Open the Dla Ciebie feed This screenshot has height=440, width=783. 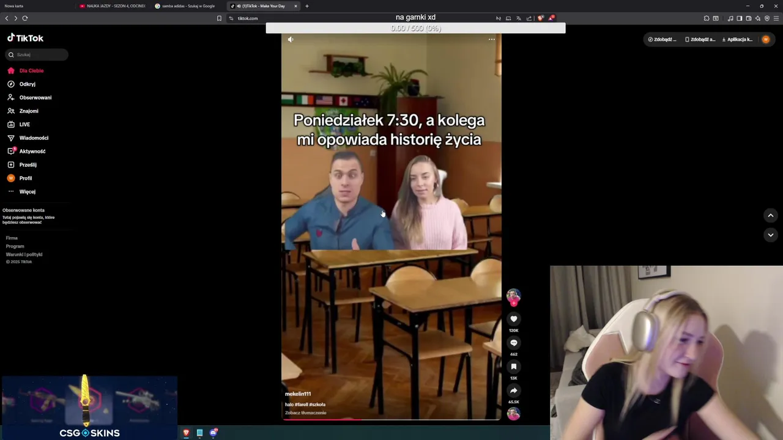pos(31,70)
